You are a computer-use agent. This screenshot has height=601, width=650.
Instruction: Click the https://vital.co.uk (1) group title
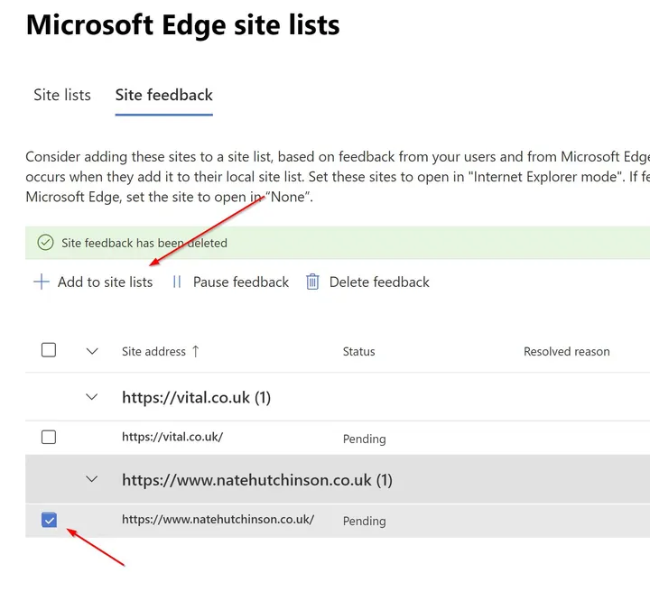pyautogui.click(x=197, y=397)
